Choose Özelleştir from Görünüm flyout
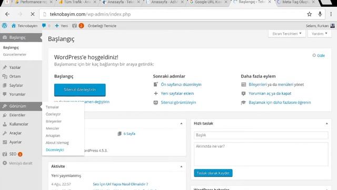Screen dimensions: 337x190 point(53,114)
